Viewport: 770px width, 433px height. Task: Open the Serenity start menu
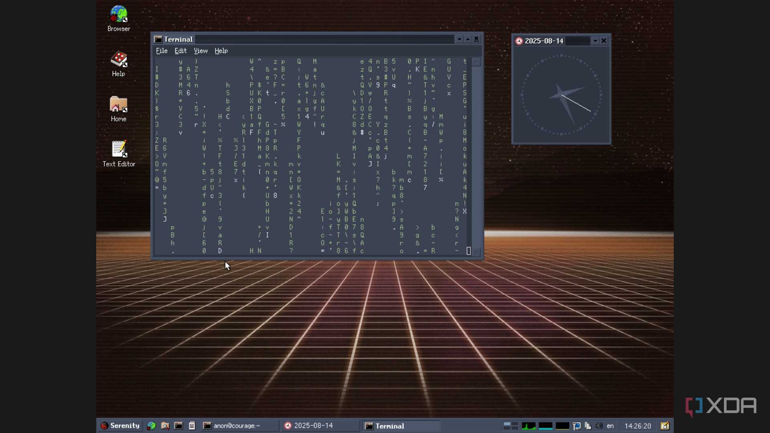(x=120, y=425)
